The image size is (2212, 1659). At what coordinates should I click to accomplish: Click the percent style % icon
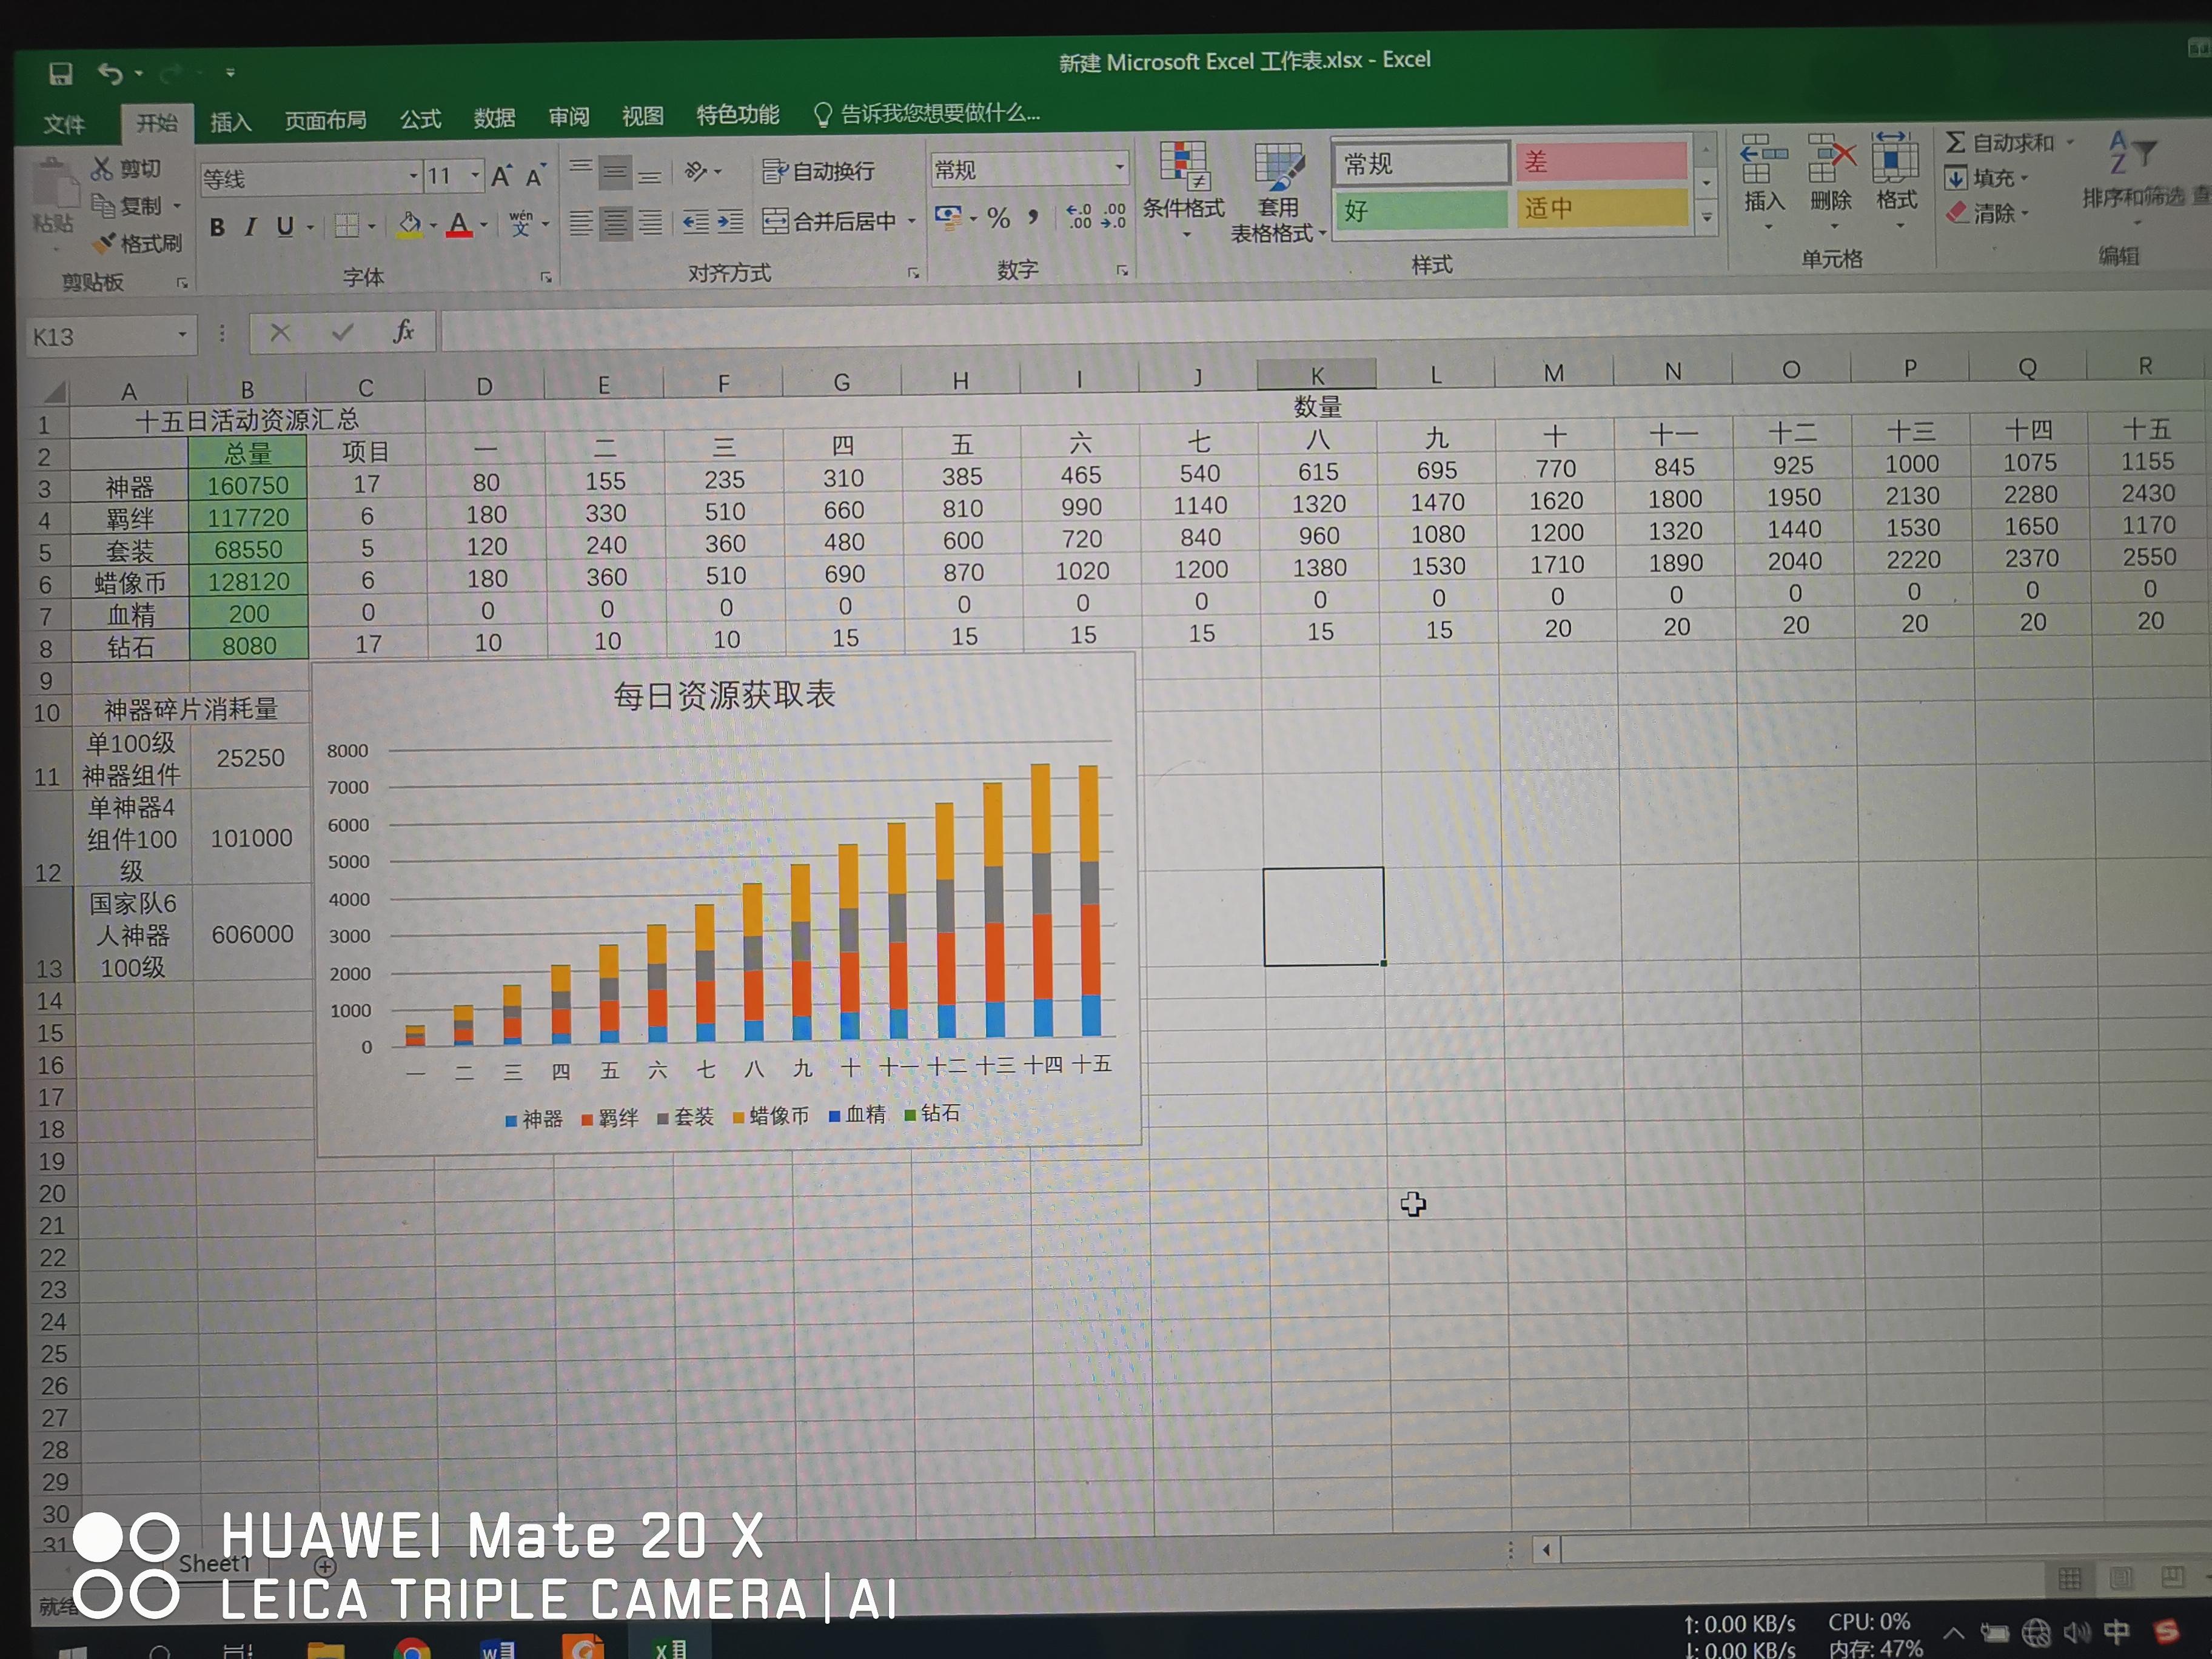(x=998, y=218)
